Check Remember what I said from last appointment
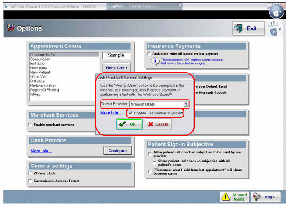The height and width of the screenshot is (212, 287). click(x=150, y=172)
